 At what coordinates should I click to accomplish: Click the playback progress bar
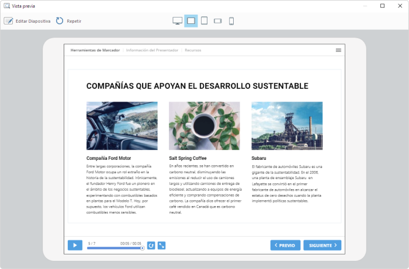(116, 248)
